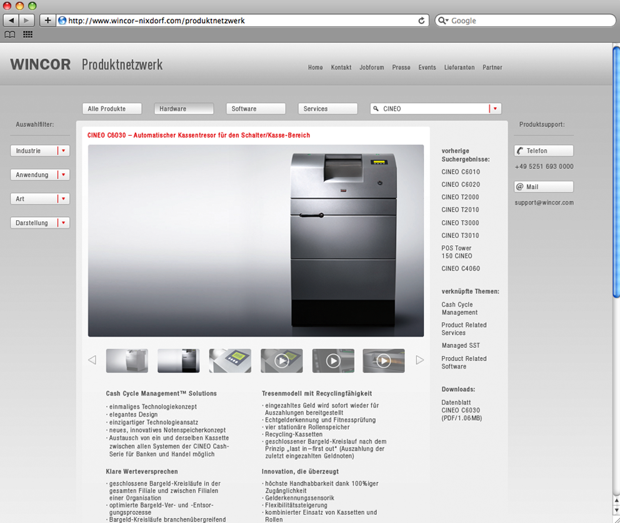Expand the Anwendung filter dropdown

(x=40, y=175)
